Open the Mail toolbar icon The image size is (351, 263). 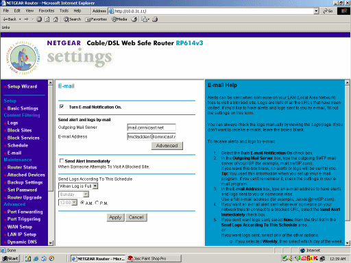tap(145, 19)
